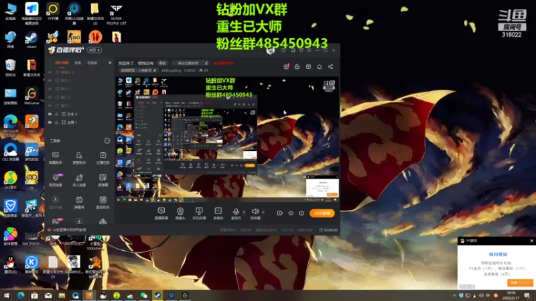Open stream settings gear icon
This screenshot has height=301, width=536.
coord(301,213)
